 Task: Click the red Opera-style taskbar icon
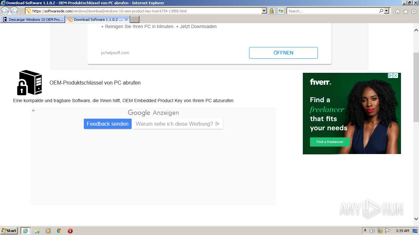coord(70,231)
